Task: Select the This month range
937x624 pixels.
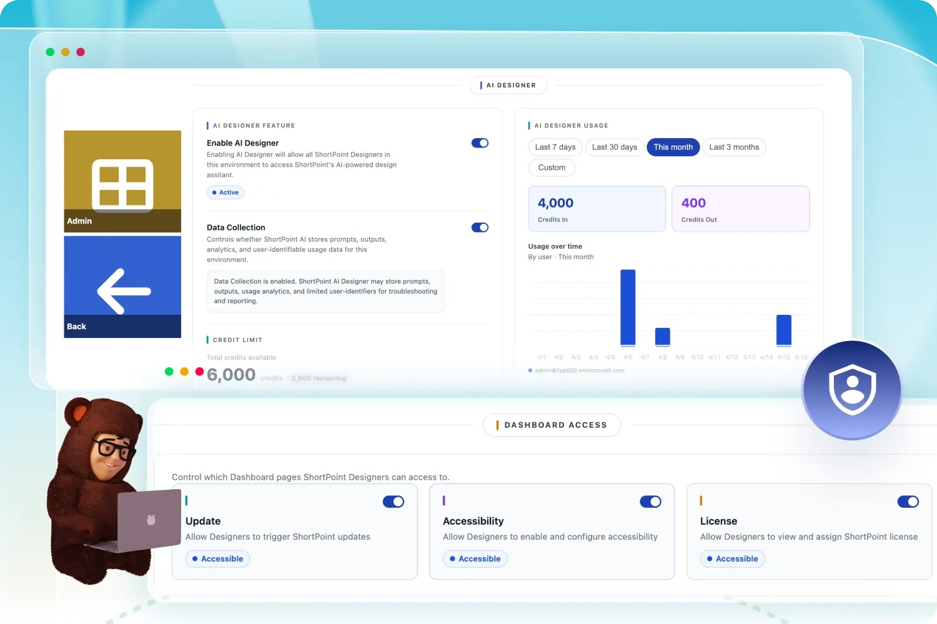Action: [x=673, y=147]
